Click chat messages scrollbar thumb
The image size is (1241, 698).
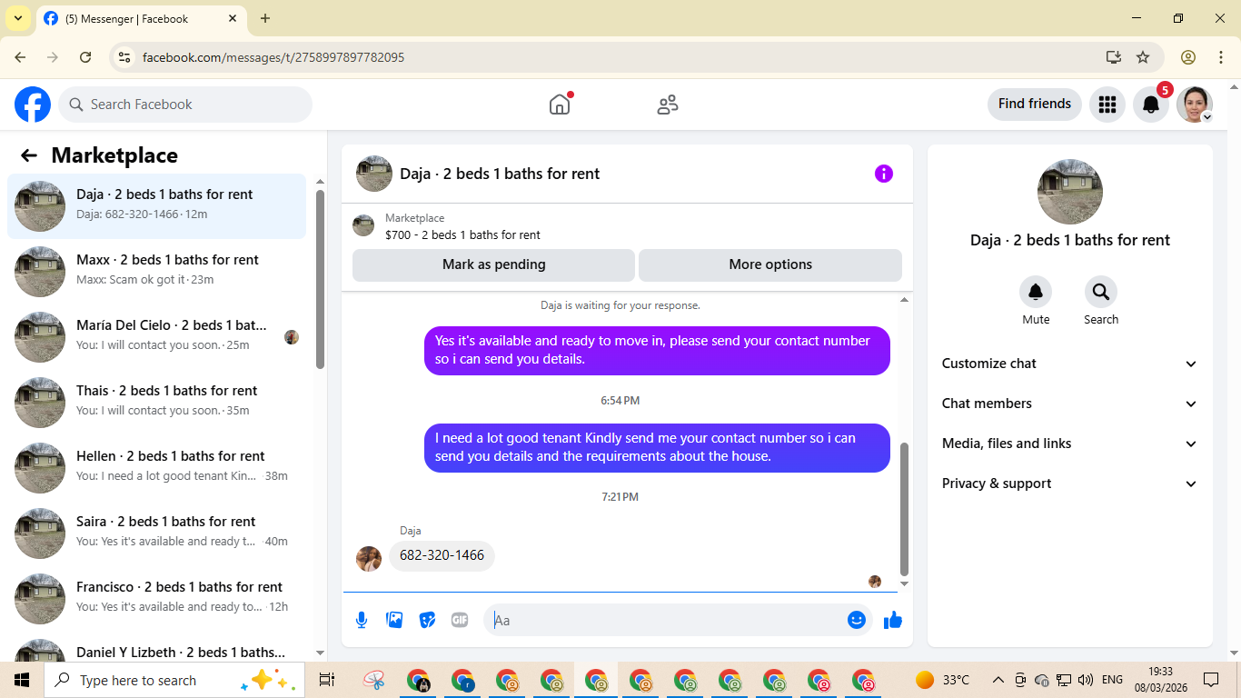[x=904, y=509]
